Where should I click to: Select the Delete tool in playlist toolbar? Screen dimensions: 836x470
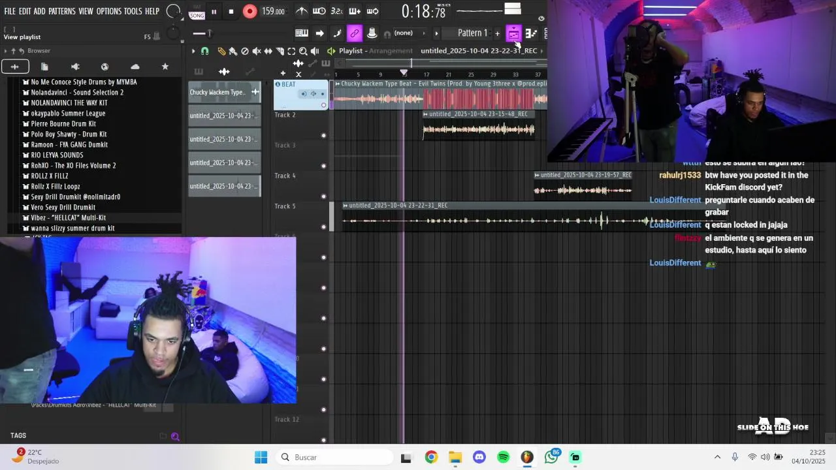[245, 51]
